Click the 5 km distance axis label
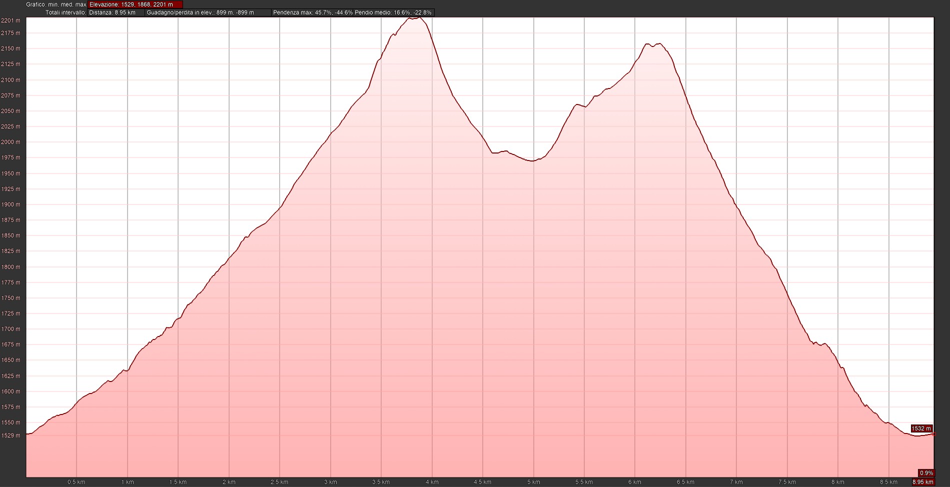This screenshot has height=487, width=950. click(533, 482)
